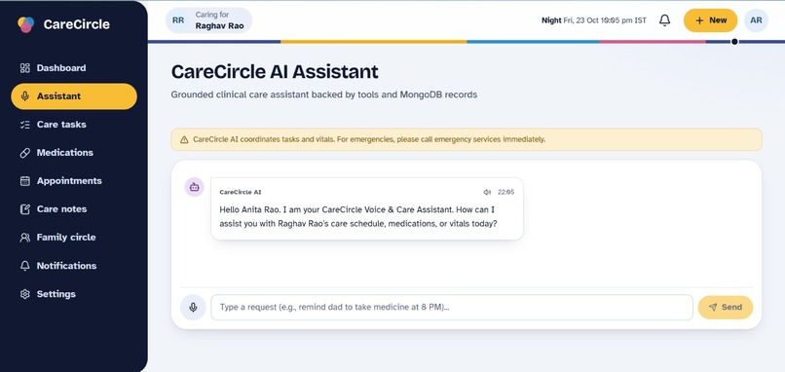The height and width of the screenshot is (372, 785).
Task: Click the Assistant microphone icon in sidebar
Action: tap(25, 96)
